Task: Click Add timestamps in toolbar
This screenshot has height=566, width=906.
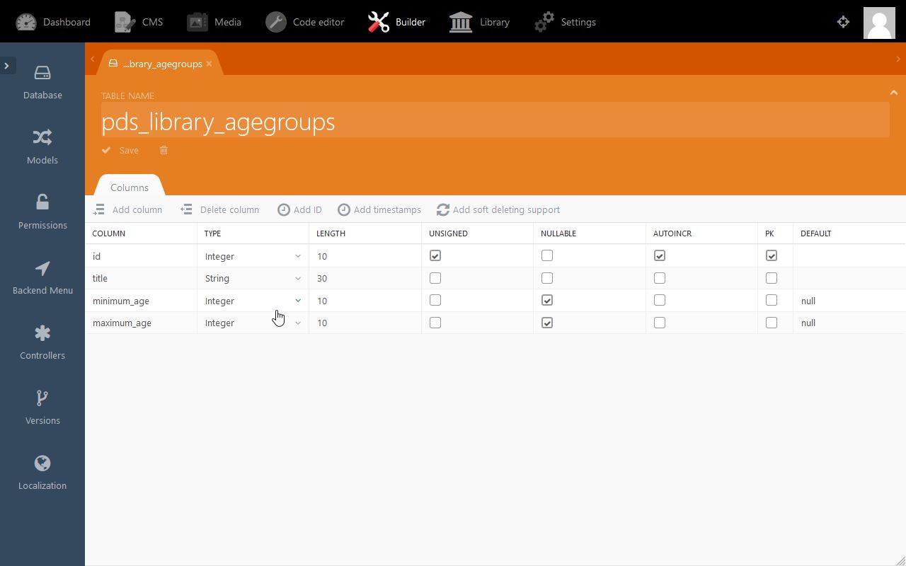Action: [379, 209]
